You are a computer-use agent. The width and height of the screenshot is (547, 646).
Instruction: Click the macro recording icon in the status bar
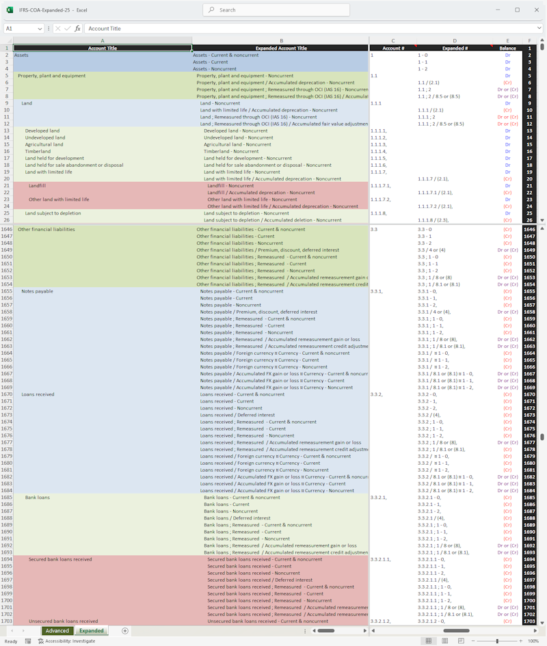28,641
